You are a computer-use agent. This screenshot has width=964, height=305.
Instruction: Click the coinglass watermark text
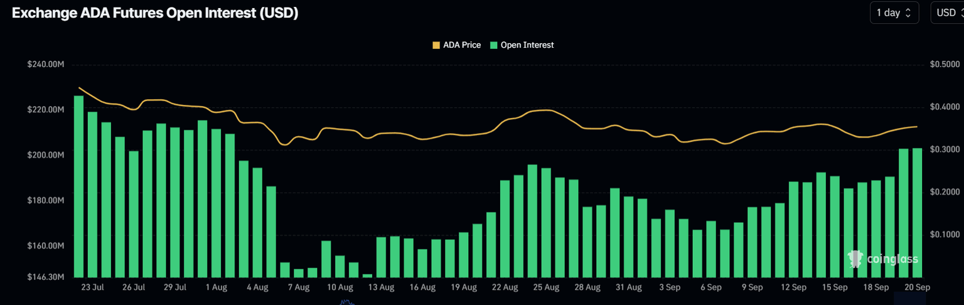[892, 259]
